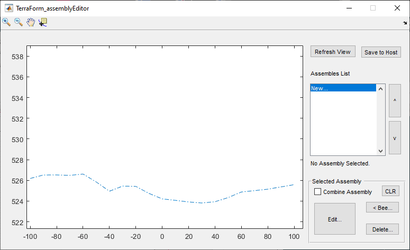Select the Zoom In tool

click(x=6, y=22)
